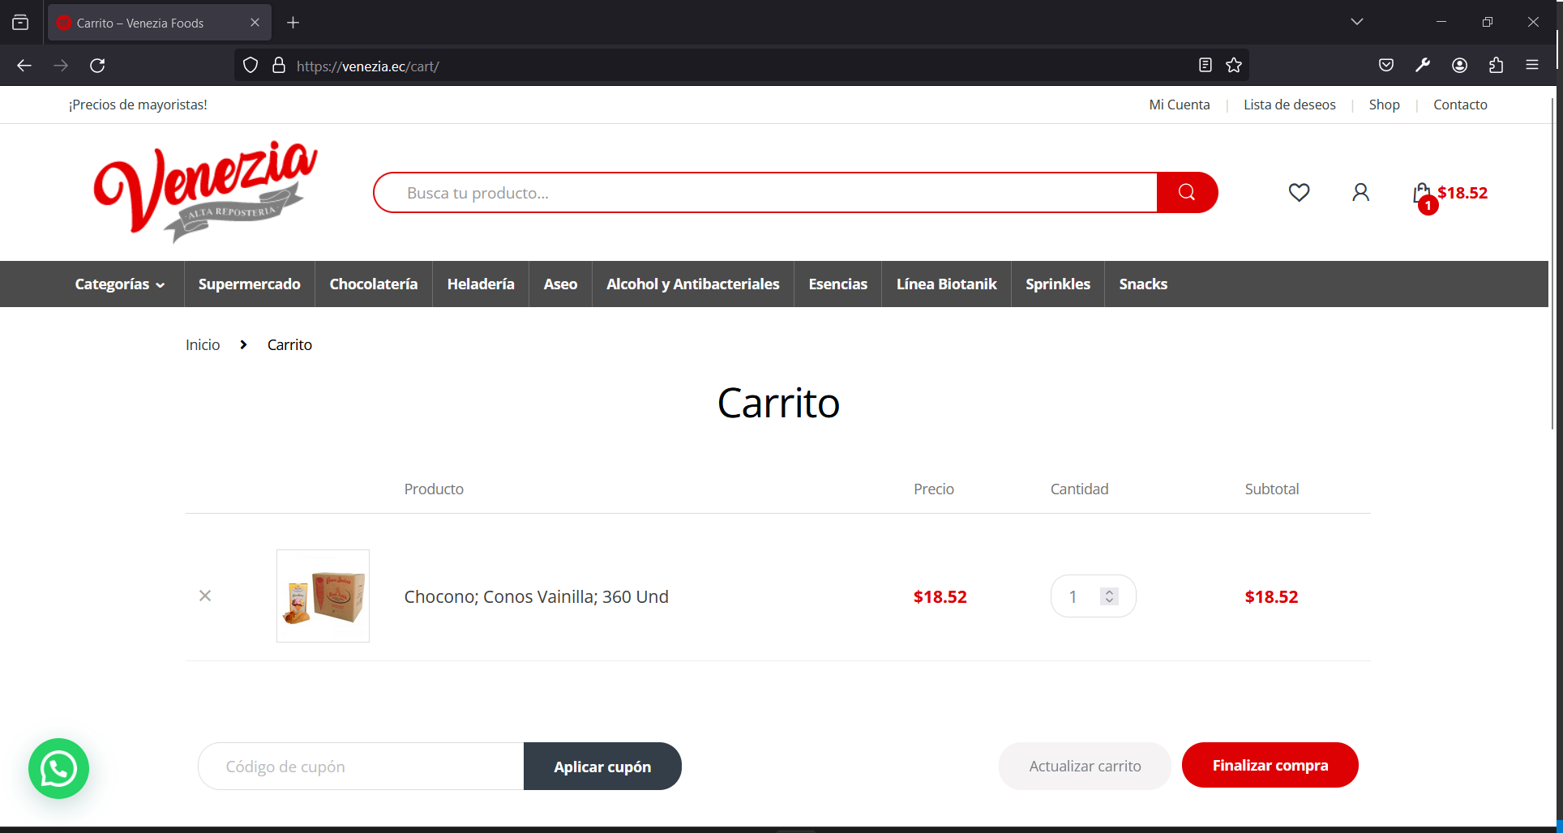Open a new browser tab
1563x833 pixels.
click(x=293, y=23)
